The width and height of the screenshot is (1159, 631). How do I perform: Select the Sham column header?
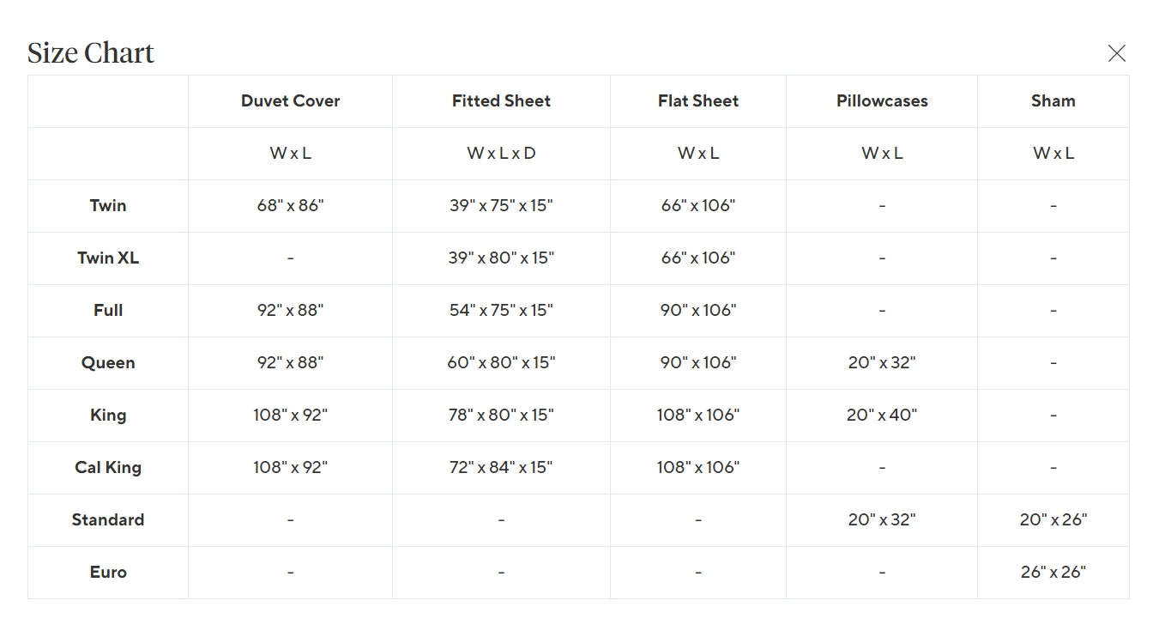(1053, 101)
